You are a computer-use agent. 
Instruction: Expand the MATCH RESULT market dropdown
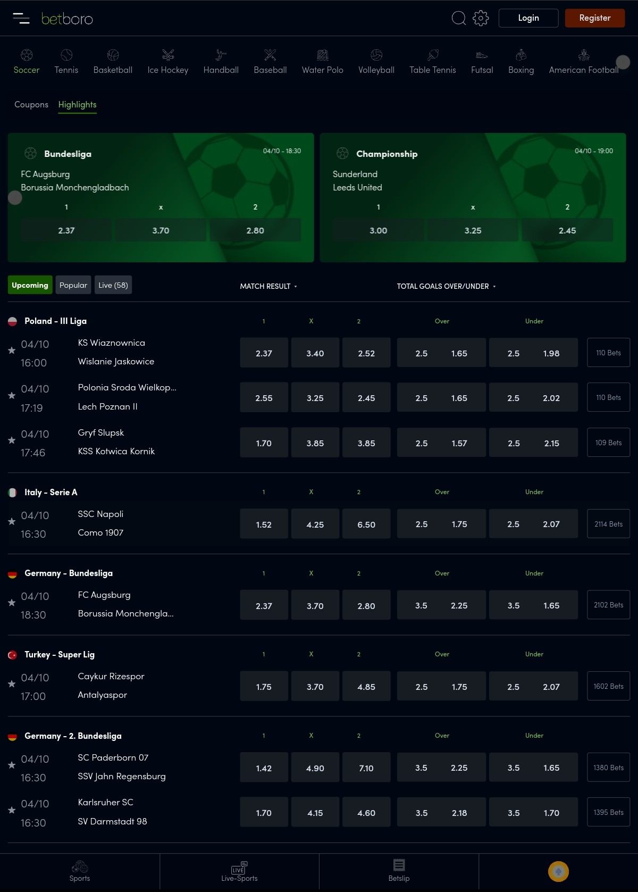point(268,286)
